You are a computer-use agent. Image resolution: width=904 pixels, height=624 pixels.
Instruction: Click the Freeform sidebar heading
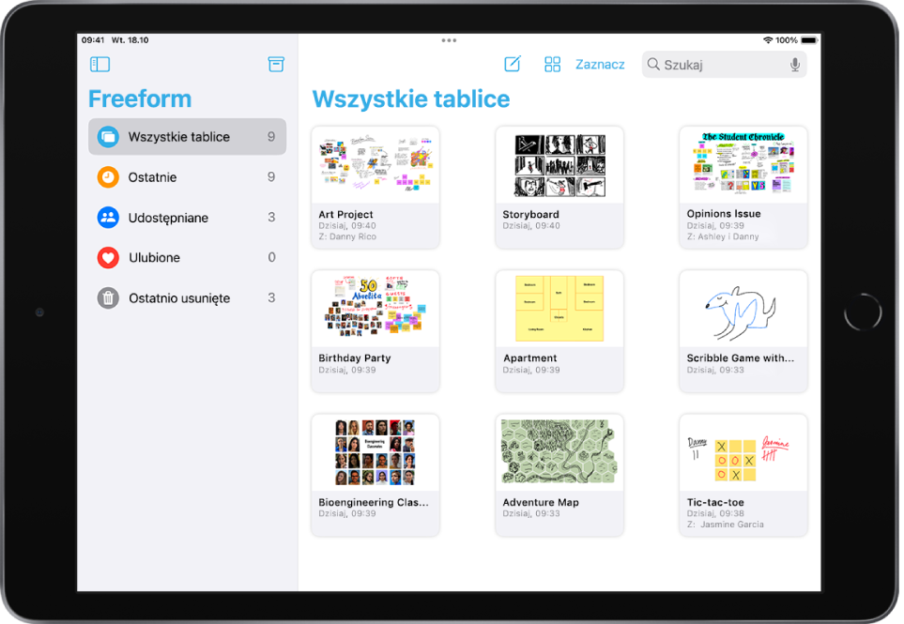(x=140, y=99)
